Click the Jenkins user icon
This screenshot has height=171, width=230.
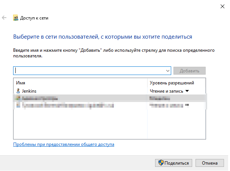(18, 91)
